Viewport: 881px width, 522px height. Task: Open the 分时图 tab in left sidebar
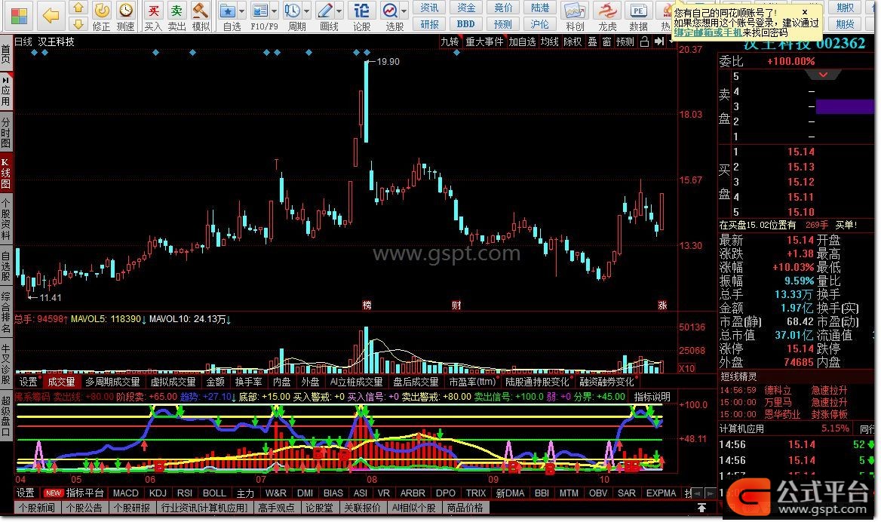point(6,133)
